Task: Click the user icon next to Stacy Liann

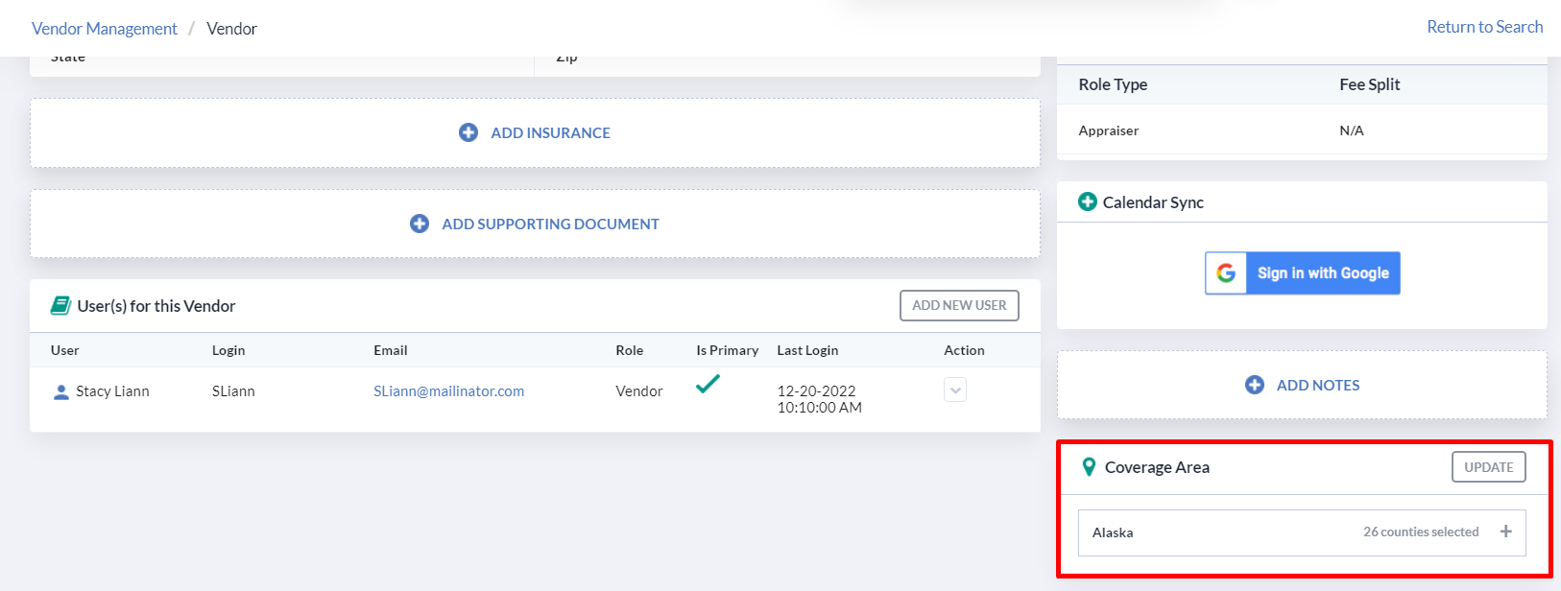Action: [61, 391]
